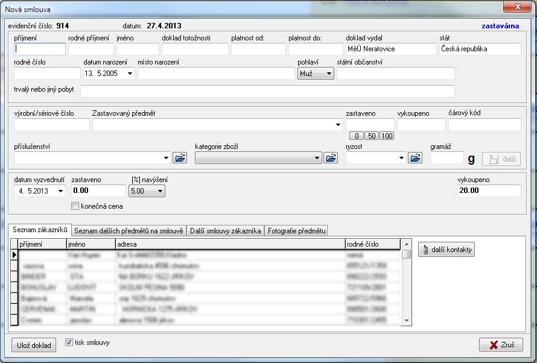Click the gramáž weight field
The image size is (537, 363).
coord(447,158)
